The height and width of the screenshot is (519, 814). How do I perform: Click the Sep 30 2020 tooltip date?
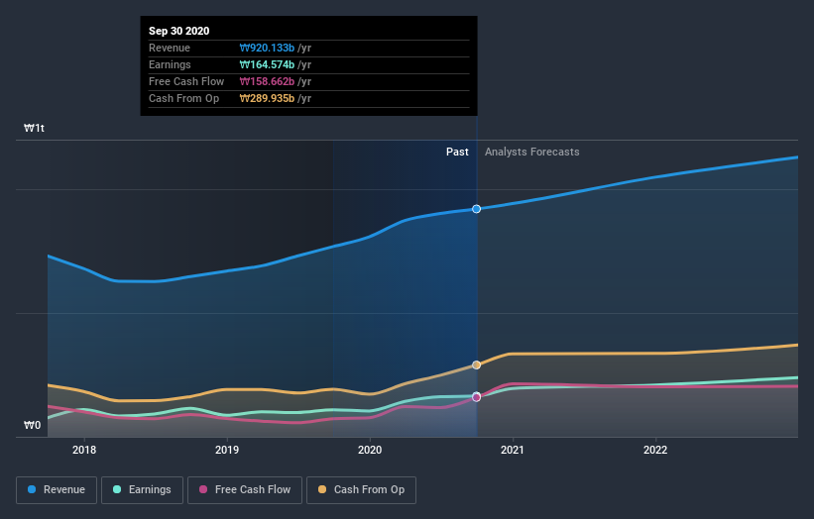point(179,31)
